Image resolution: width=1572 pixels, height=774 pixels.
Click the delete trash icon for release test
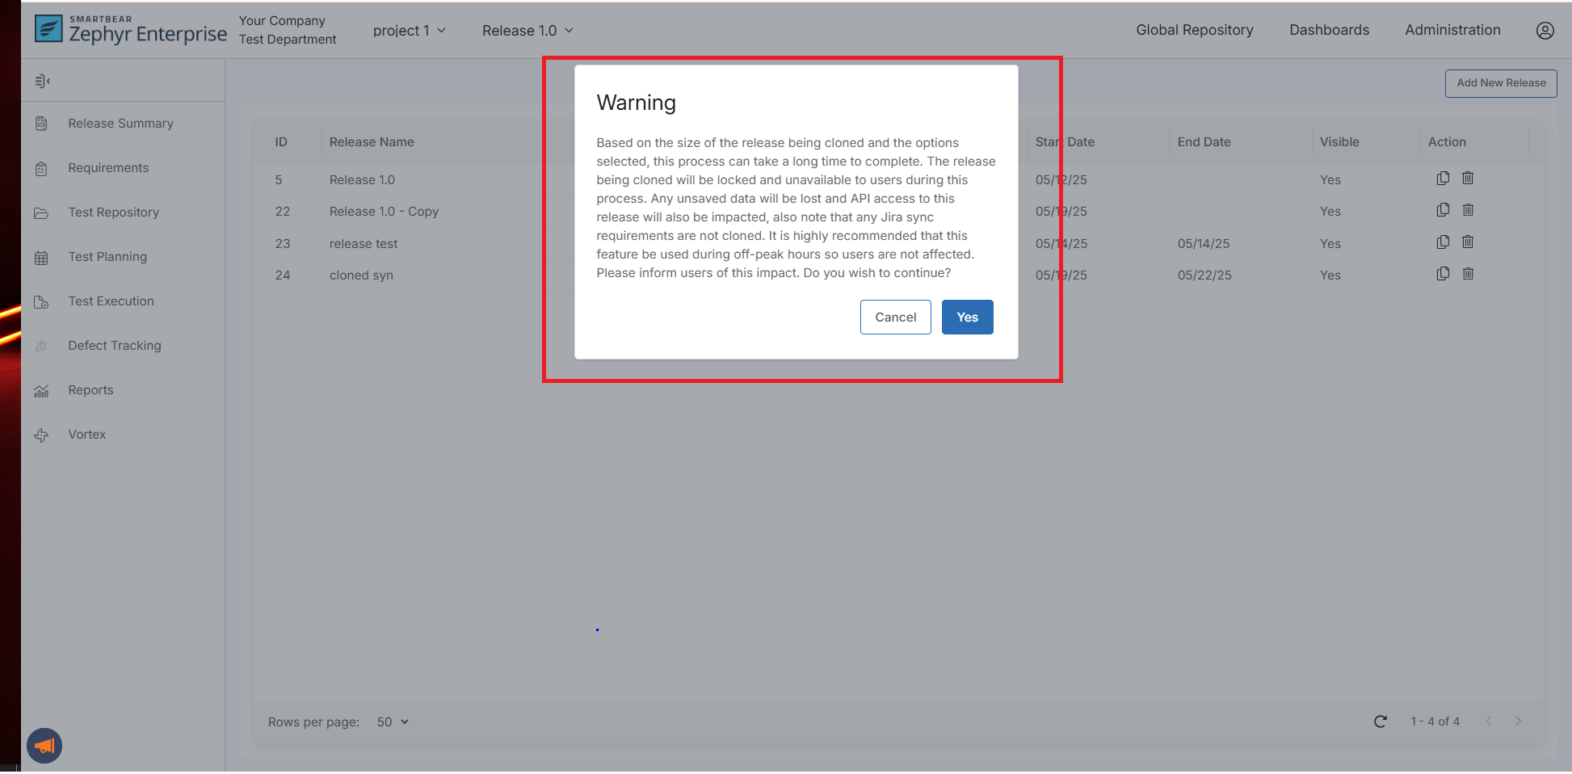pyautogui.click(x=1468, y=242)
